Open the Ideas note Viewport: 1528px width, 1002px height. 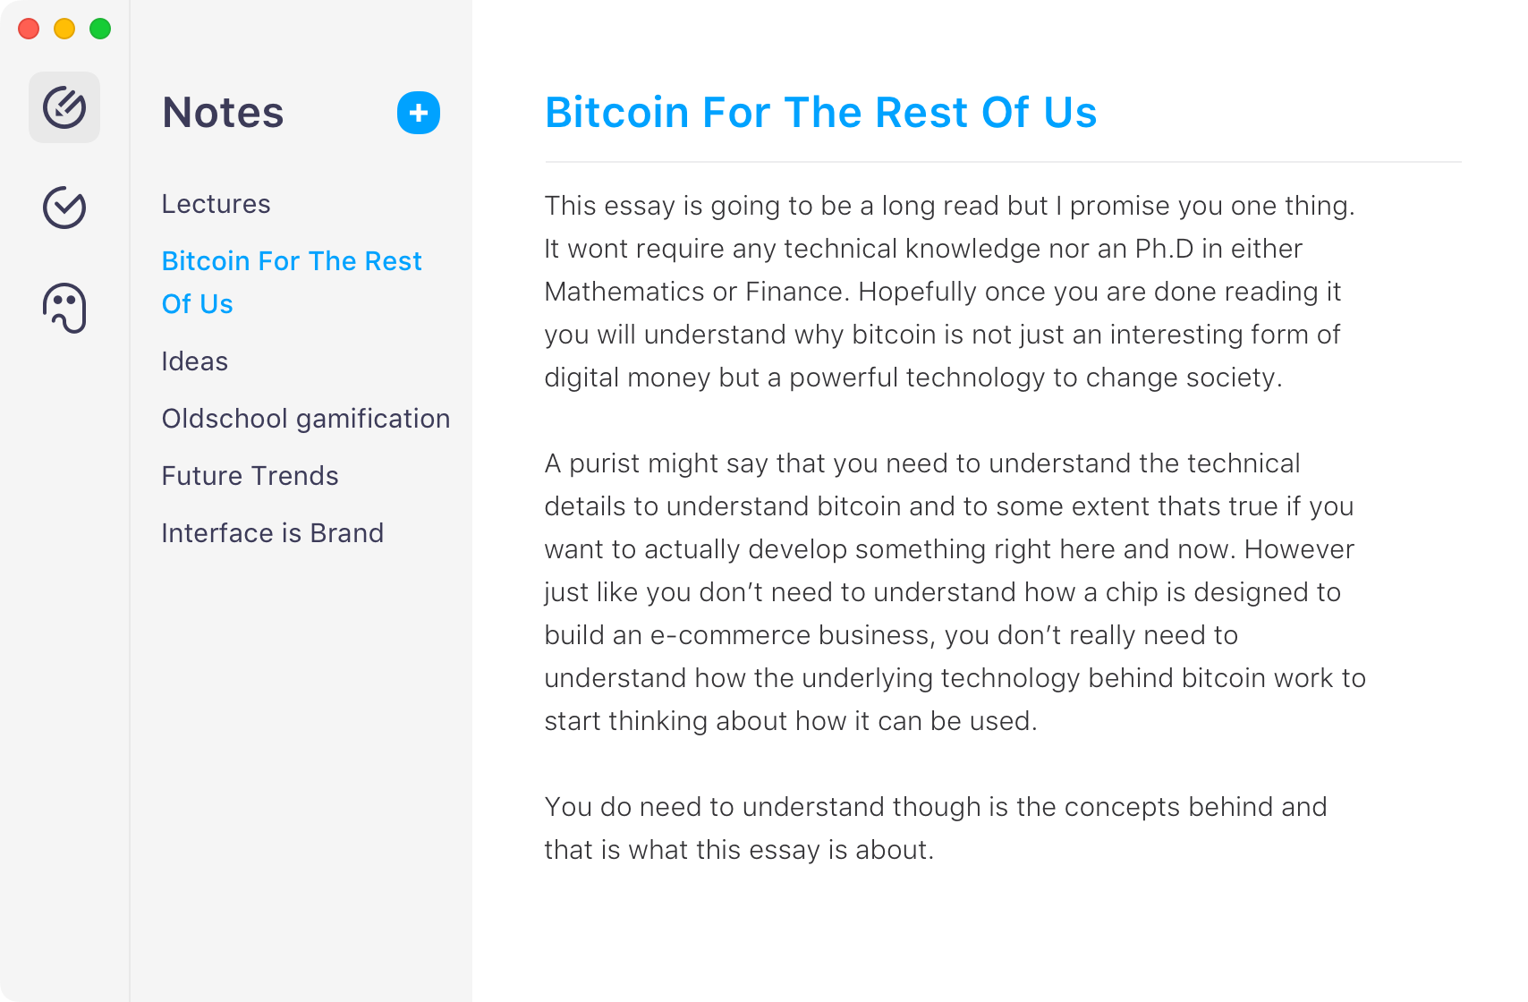coord(194,361)
